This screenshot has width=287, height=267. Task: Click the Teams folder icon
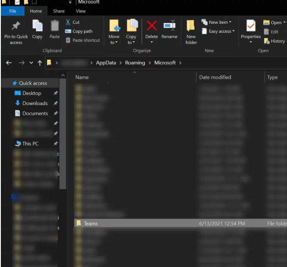[x=79, y=224]
